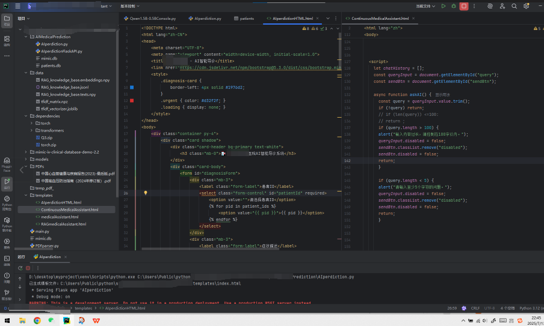The height and width of the screenshot is (326, 544).
Task: Open more run actions in top toolbar
Action: (x=474, y=6)
